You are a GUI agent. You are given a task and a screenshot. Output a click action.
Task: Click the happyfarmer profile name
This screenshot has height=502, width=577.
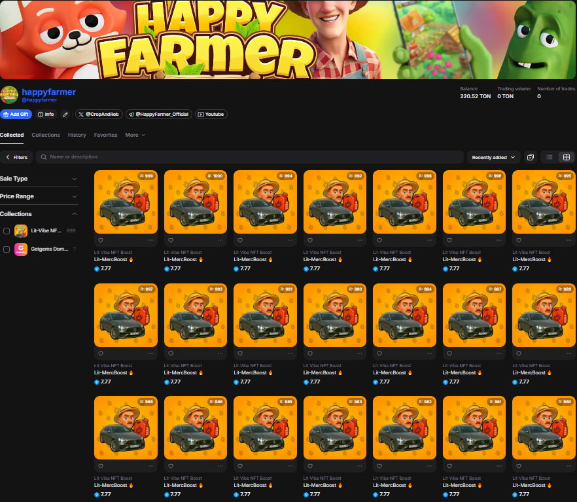click(x=48, y=92)
